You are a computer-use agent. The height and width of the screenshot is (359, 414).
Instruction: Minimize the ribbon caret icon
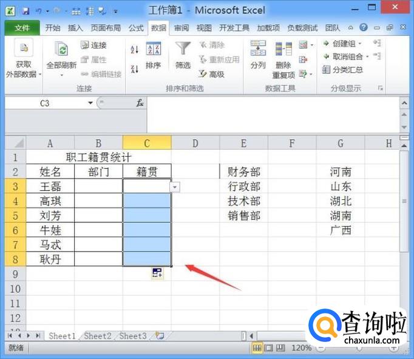click(x=351, y=27)
